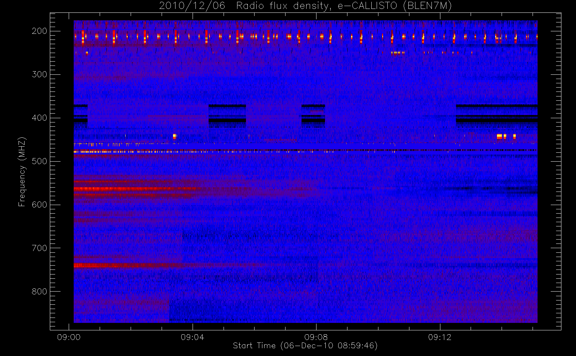Click the 09:08 time tick label
The width and height of the screenshot is (576, 356).
[316, 337]
